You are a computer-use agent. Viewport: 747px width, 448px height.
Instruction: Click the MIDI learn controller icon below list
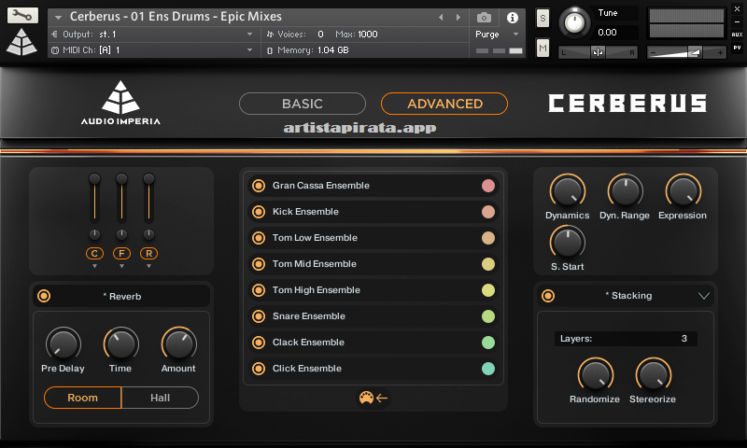click(366, 398)
